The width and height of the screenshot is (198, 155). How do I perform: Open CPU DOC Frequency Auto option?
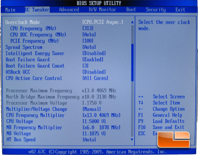tap(89, 34)
